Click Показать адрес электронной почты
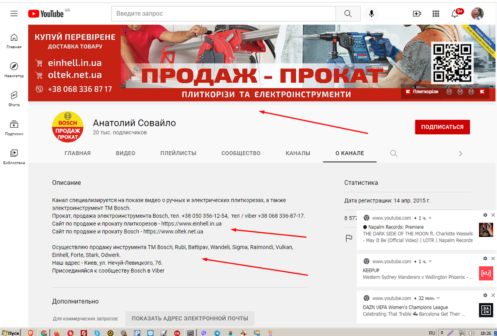 point(190,319)
